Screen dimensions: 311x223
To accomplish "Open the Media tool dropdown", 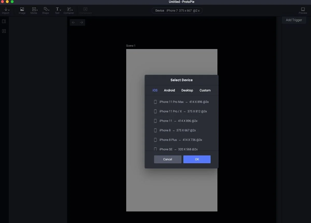I will 34,10.
